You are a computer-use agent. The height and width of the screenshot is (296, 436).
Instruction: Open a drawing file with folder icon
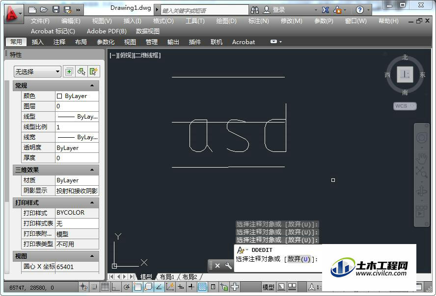(44, 10)
